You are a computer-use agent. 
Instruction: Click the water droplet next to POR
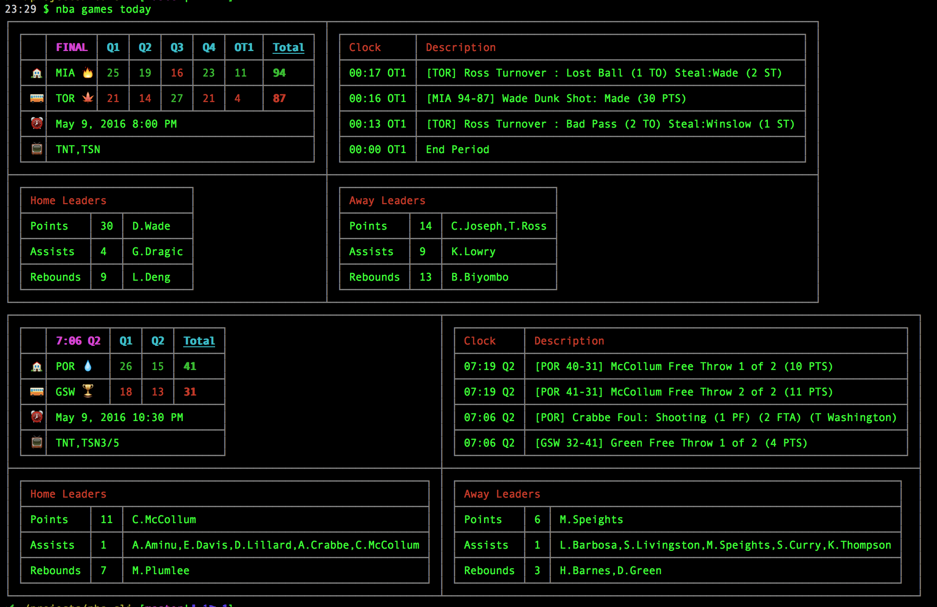click(88, 366)
